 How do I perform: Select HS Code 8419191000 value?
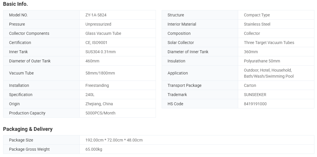pos(255,104)
